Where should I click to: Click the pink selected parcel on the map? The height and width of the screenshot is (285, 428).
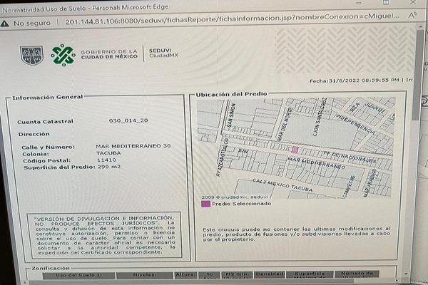point(294,150)
